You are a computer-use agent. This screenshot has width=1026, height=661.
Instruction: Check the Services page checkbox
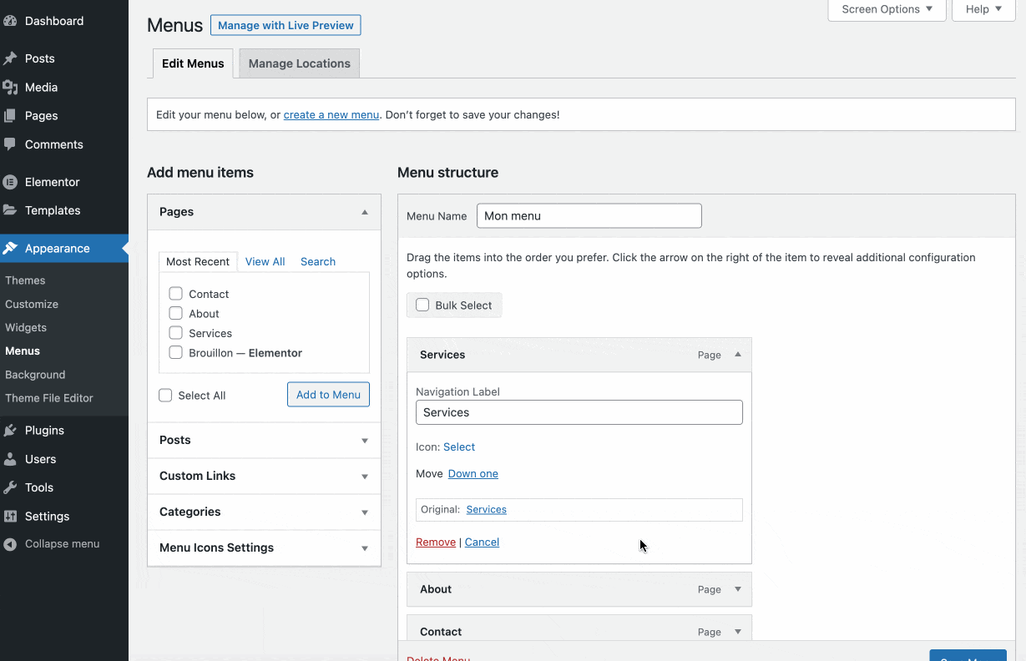click(175, 332)
